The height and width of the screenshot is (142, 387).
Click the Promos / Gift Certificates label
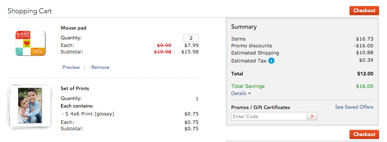pyautogui.click(x=261, y=108)
